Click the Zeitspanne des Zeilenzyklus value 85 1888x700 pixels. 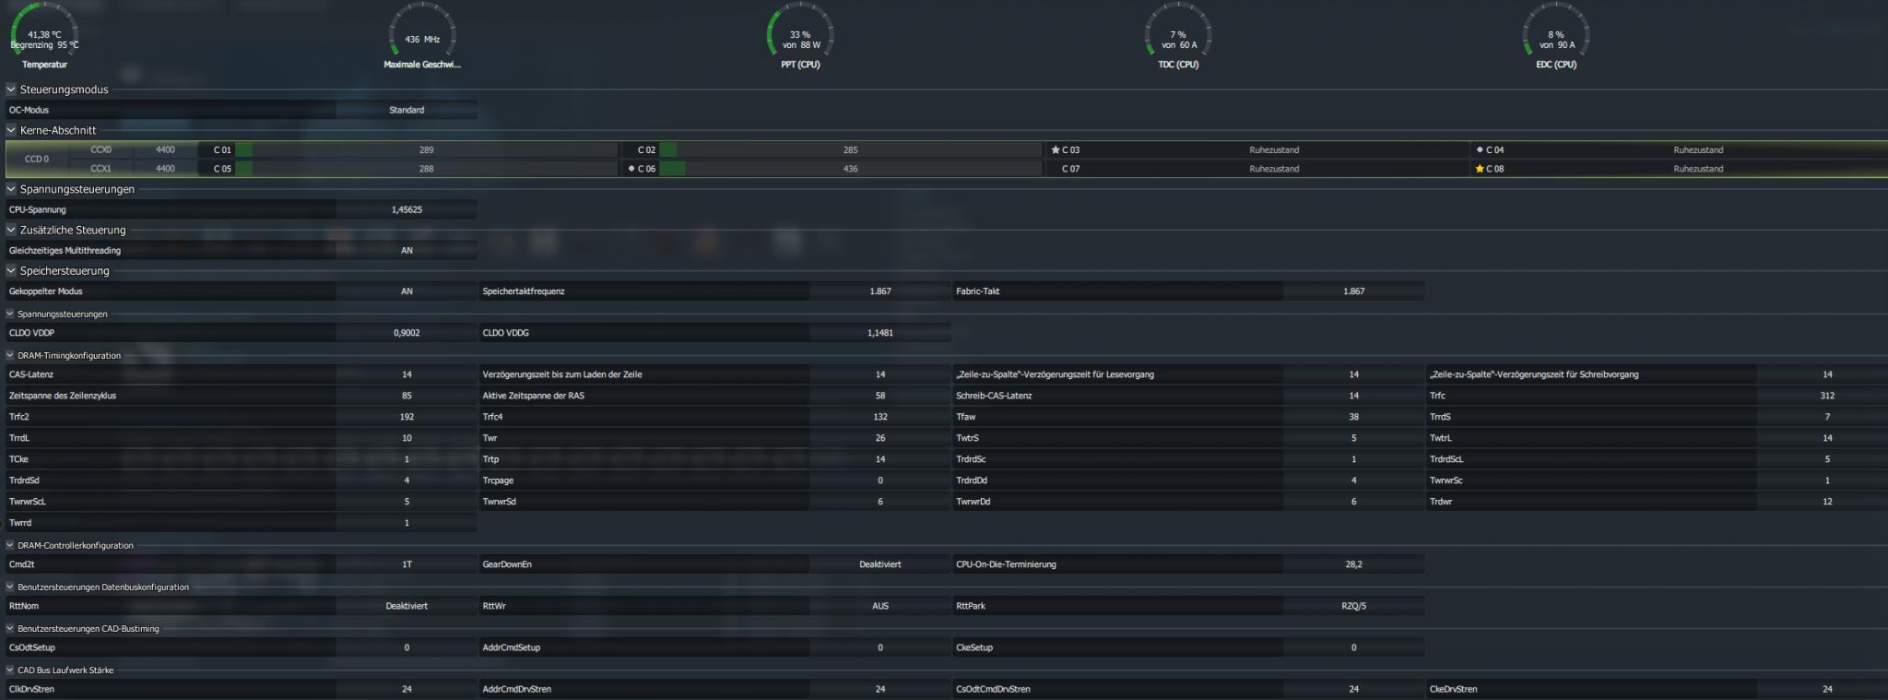pyautogui.click(x=407, y=396)
